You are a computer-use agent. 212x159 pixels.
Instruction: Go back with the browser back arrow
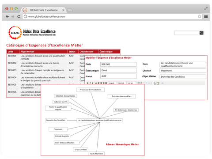pos(7,16)
